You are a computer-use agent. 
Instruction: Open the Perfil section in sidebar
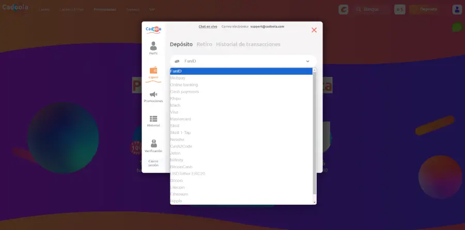coord(153,48)
